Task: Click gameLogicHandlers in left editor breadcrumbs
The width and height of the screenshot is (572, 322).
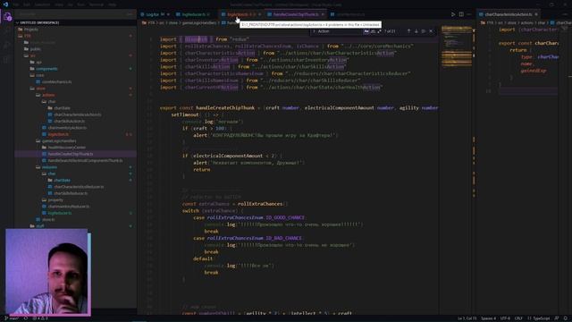Action: coord(199,22)
